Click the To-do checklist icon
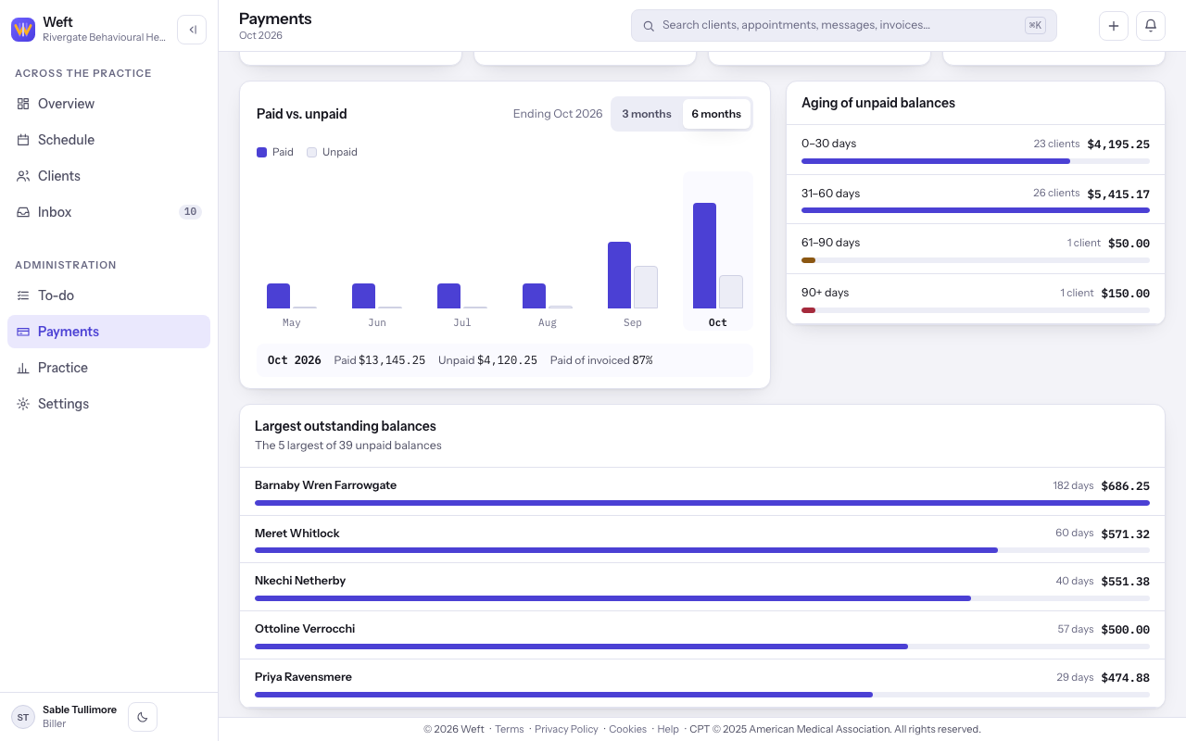This screenshot has width=1186, height=741. (x=23, y=295)
